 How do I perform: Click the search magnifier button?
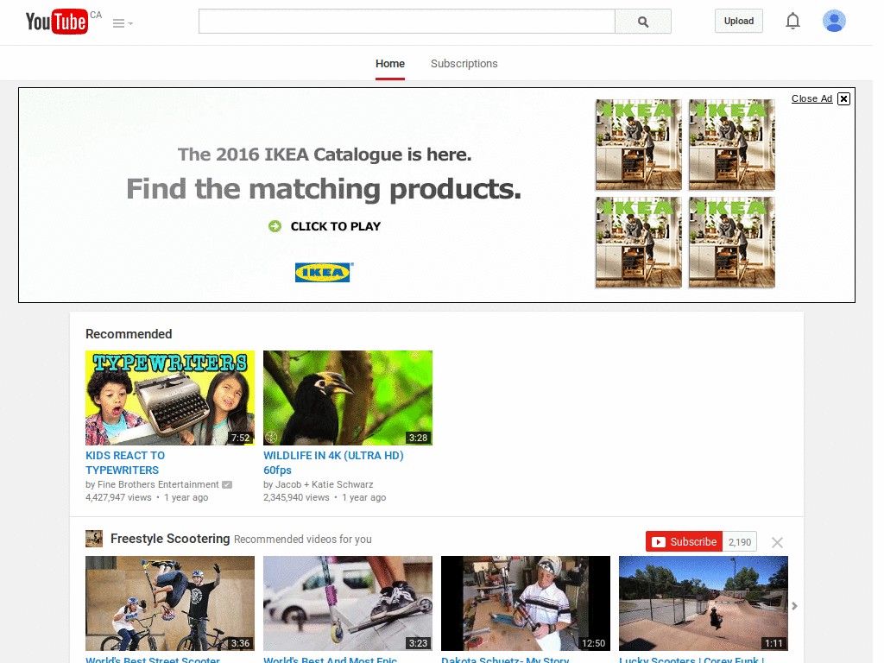(642, 22)
